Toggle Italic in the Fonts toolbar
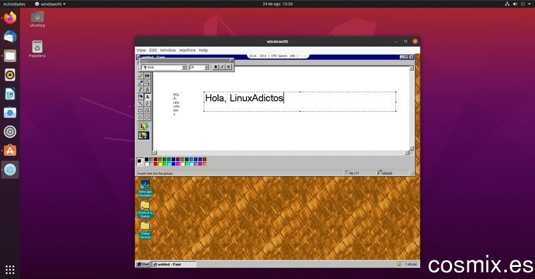The height and width of the screenshot is (279, 535). click(x=222, y=68)
